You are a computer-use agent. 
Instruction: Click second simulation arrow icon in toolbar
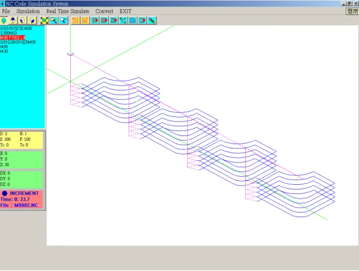104,21
